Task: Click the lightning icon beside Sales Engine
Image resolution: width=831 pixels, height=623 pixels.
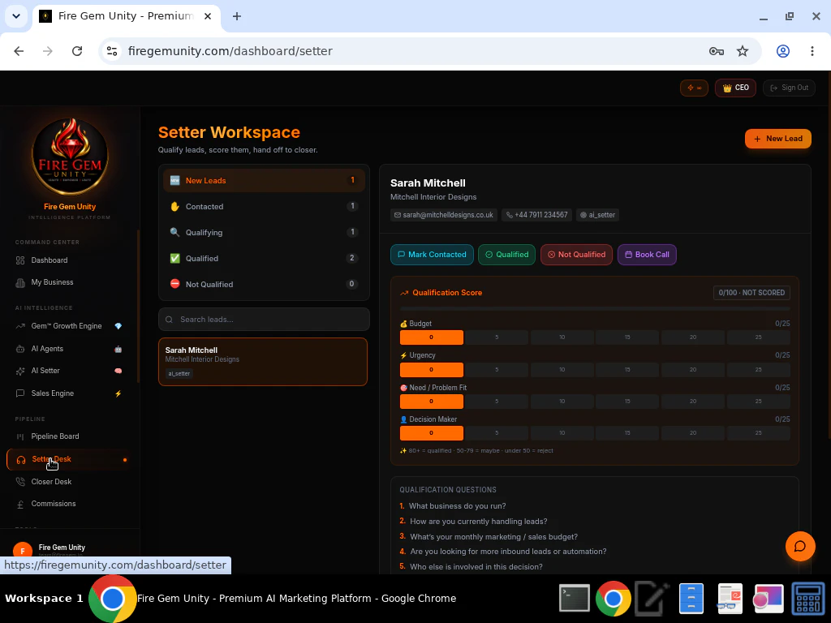Action: pos(118,393)
